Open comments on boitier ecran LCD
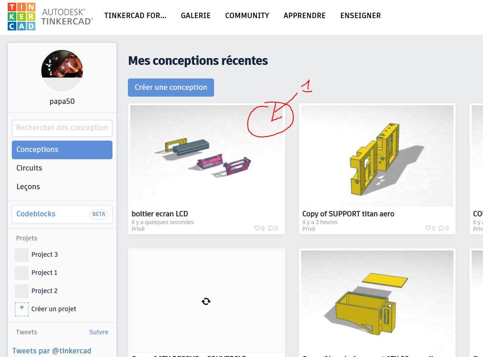Viewport: 483px width, 357px height. click(x=270, y=228)
